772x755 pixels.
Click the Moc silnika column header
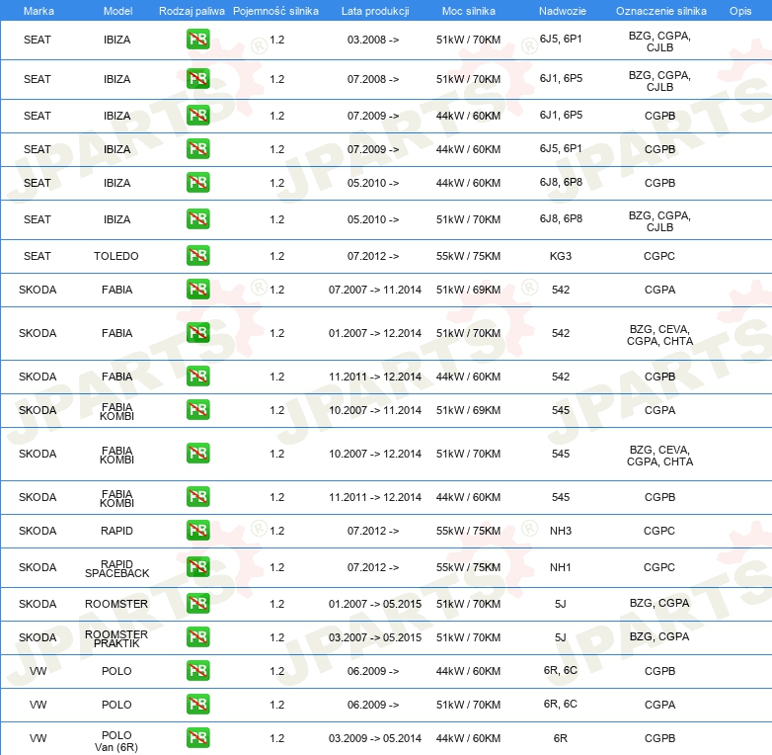[x=468, y=11]
